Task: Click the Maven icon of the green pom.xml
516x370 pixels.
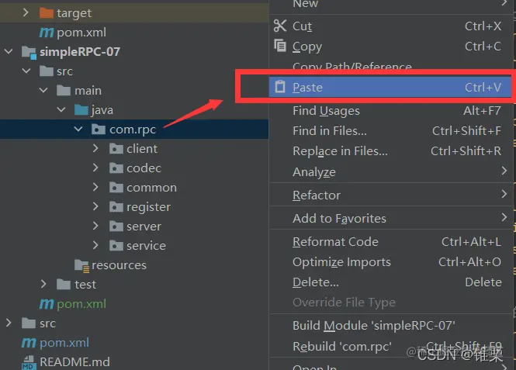Action: [47, 304]
